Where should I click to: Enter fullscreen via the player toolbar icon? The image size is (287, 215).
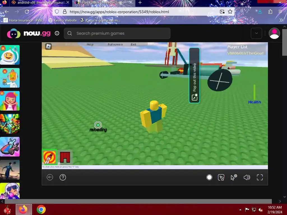pos(260,177)
